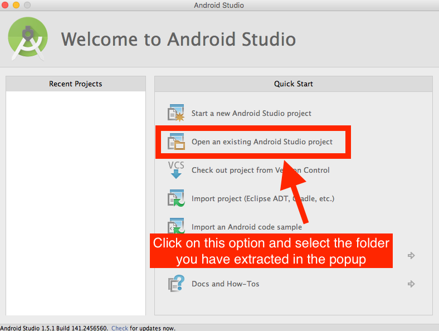439x331 pixels.
Task: Click the Check for updates link
Action: (120, 328)
